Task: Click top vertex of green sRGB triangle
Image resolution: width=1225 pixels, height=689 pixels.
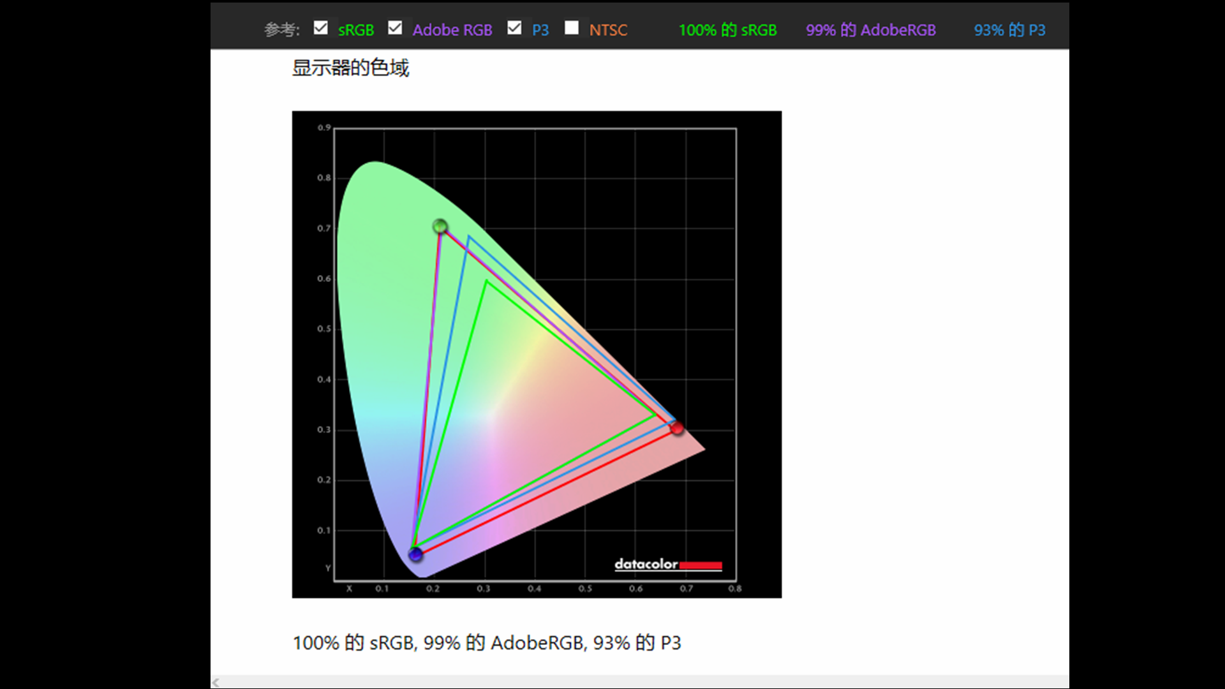Action: (x=486, y=281)
